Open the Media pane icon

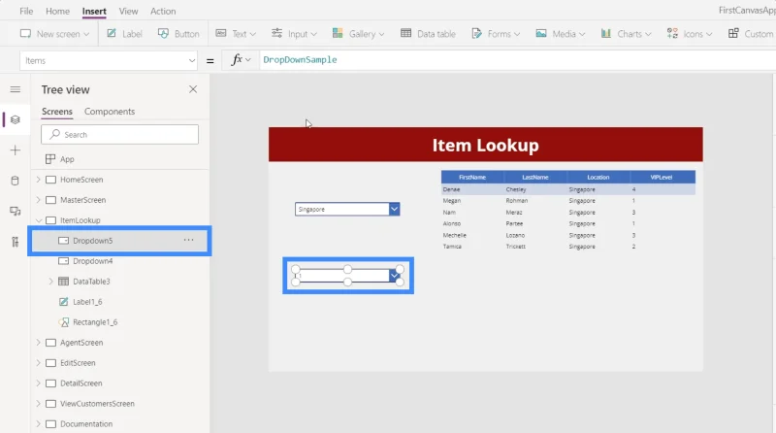coord(16,211)
